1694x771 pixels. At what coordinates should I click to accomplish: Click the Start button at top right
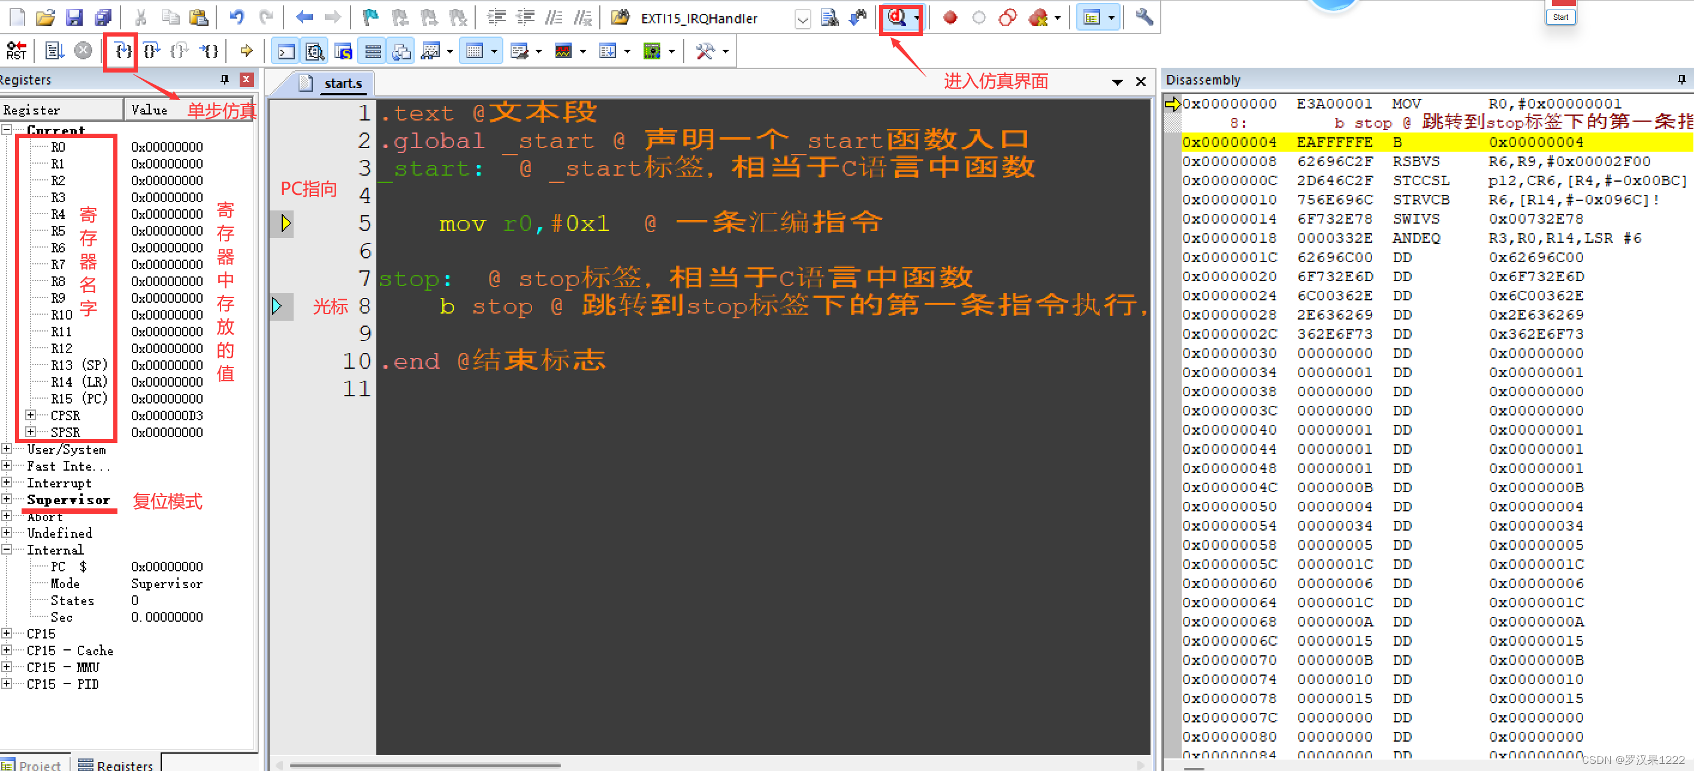point(1560,17)
